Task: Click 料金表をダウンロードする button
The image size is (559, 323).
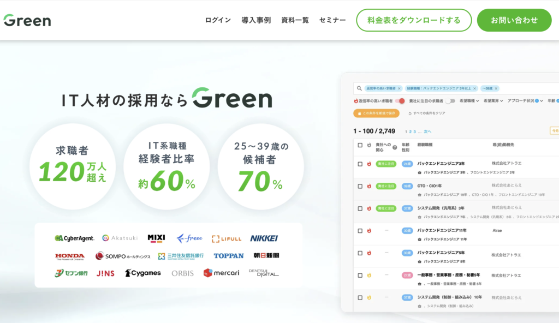Action: pos(414,20)
